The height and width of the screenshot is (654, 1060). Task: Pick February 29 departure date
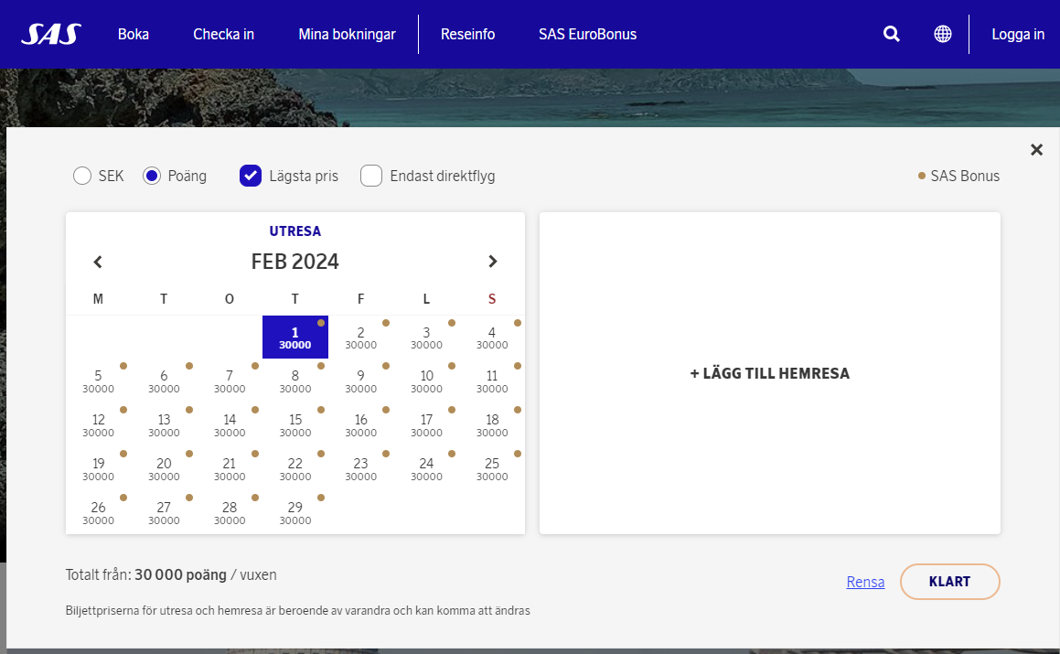pyautogui.click(x=294, y=513)
